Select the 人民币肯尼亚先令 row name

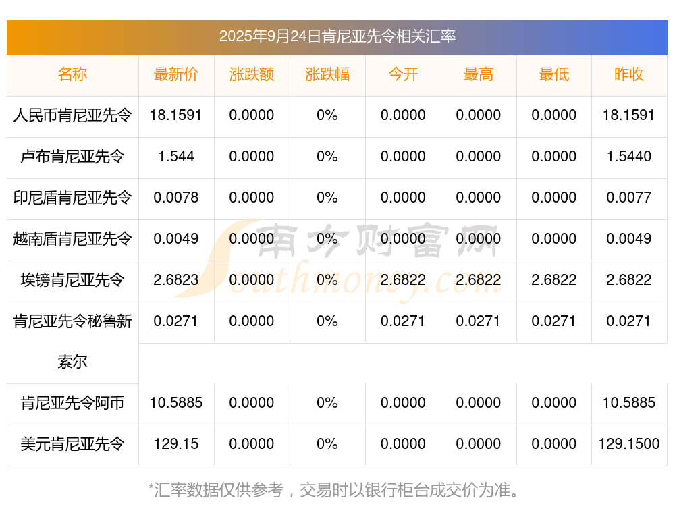[72, 115]
